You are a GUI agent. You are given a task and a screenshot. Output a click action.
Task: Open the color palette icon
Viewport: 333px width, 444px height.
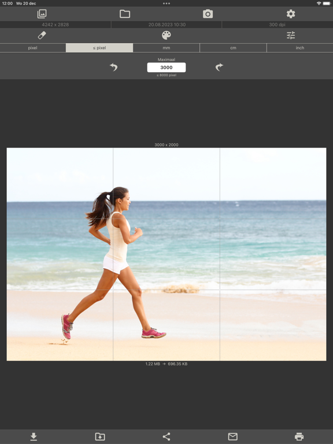tap(166, 35)
